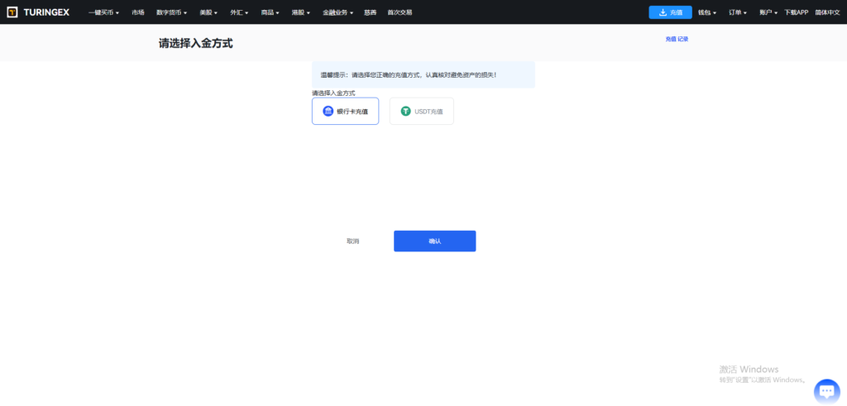Choose the USDT充值 deposit option
847x406 pixels.
pyautogui.click(x=421, y=112)
